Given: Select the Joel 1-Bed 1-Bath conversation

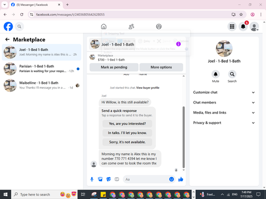Looking at the screenshot, I should [x=41, y=52].
